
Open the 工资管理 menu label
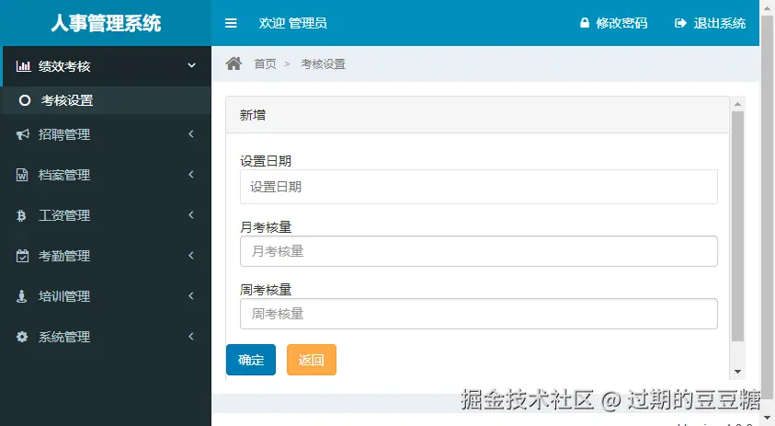(x=64, y=215)
